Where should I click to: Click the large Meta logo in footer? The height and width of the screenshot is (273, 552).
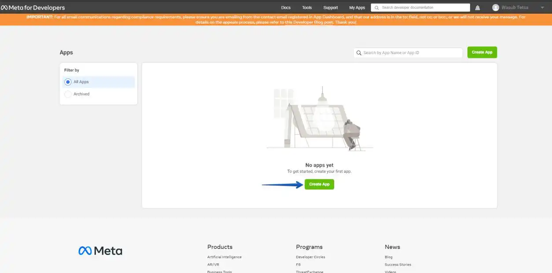point(100,251)
